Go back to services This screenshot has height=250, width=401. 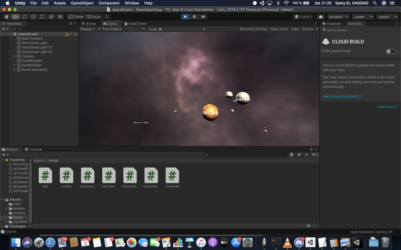[336, 30]
